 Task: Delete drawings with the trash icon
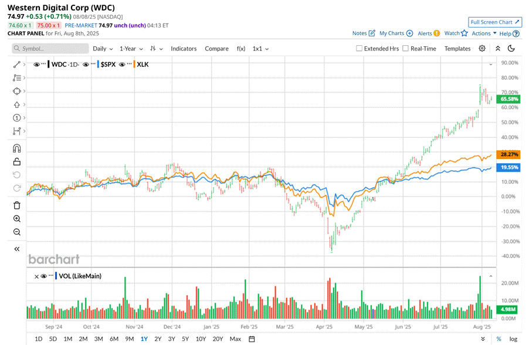pyautogui.click(x=17, y=205)
